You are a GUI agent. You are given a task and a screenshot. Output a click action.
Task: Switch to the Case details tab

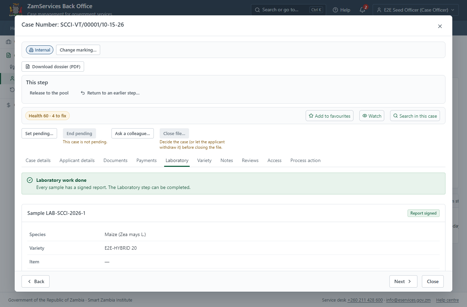pos(38,160)
